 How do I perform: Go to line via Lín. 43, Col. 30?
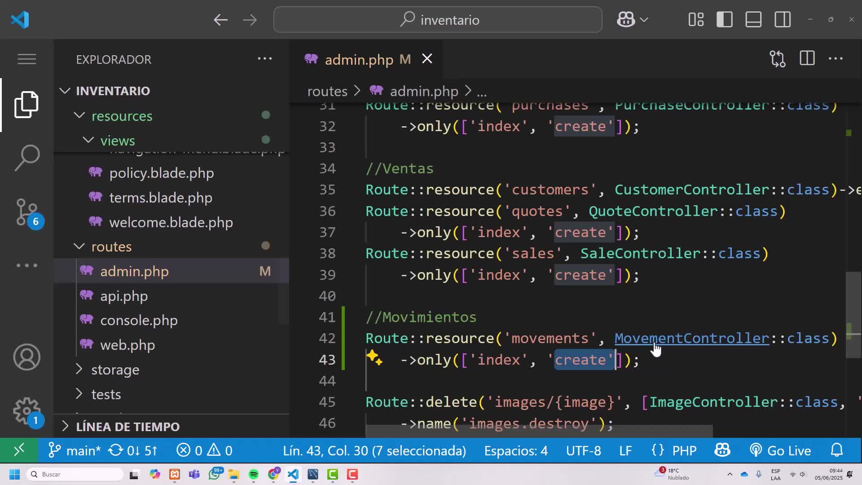coord(374,450)
